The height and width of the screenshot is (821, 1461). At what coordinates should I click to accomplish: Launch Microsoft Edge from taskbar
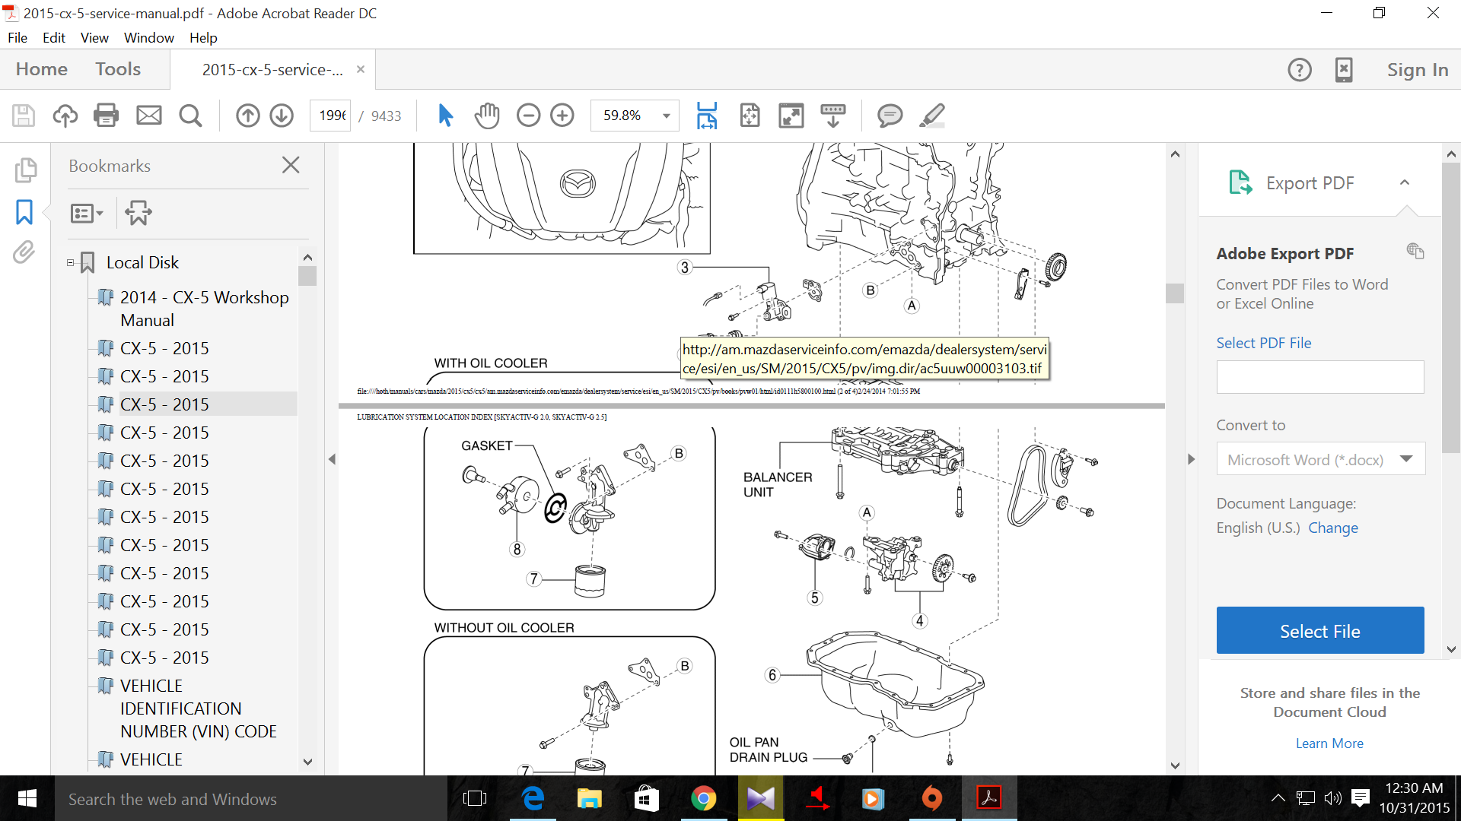click(x=533, y=798)
